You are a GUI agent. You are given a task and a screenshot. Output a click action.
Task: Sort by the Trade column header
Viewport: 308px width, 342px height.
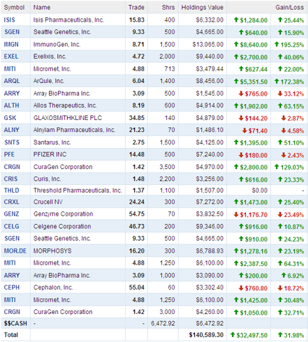pos(136,8)
